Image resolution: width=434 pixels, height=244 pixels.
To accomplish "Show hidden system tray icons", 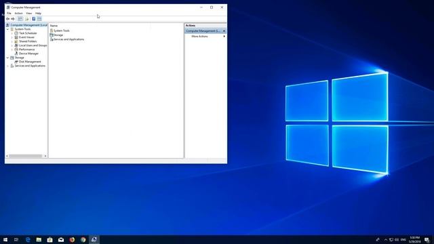I will point(386,239).
